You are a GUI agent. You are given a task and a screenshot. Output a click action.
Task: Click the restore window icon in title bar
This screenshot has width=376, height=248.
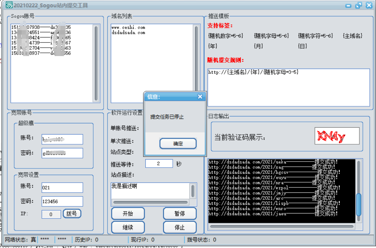click(358, 5)
